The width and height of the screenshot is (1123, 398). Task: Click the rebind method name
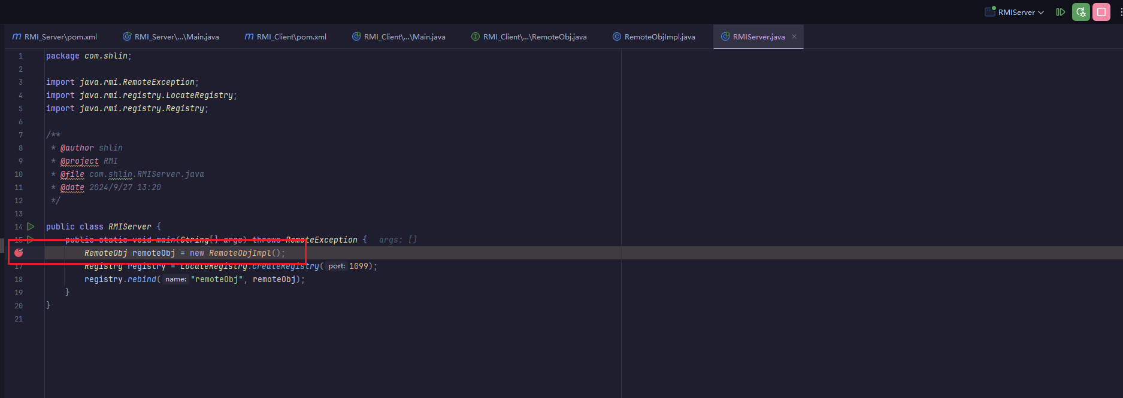click(x=142, y=279)
